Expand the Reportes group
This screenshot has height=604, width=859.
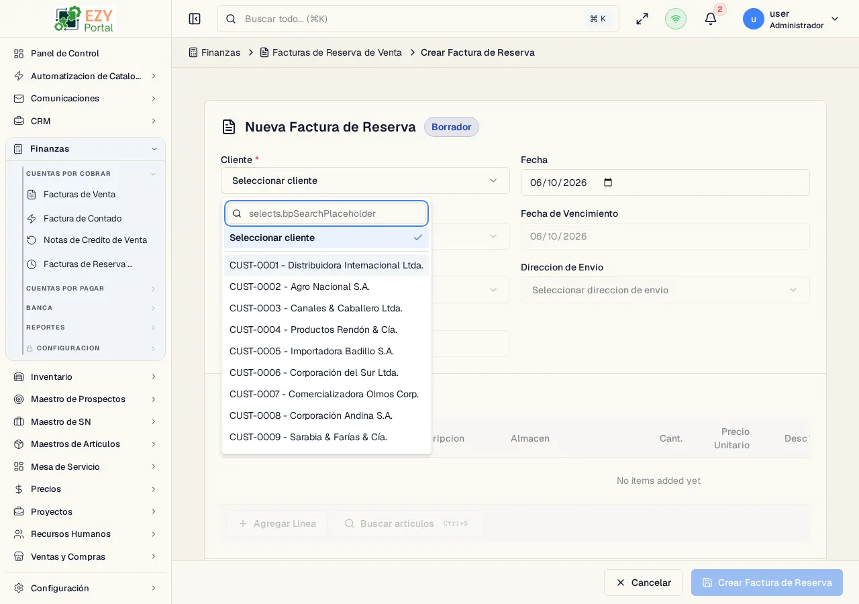click(153, 328)
